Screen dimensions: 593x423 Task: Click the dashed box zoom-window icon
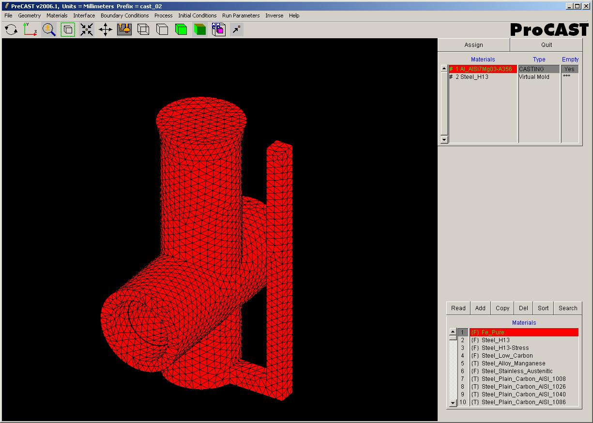point(68,30)
